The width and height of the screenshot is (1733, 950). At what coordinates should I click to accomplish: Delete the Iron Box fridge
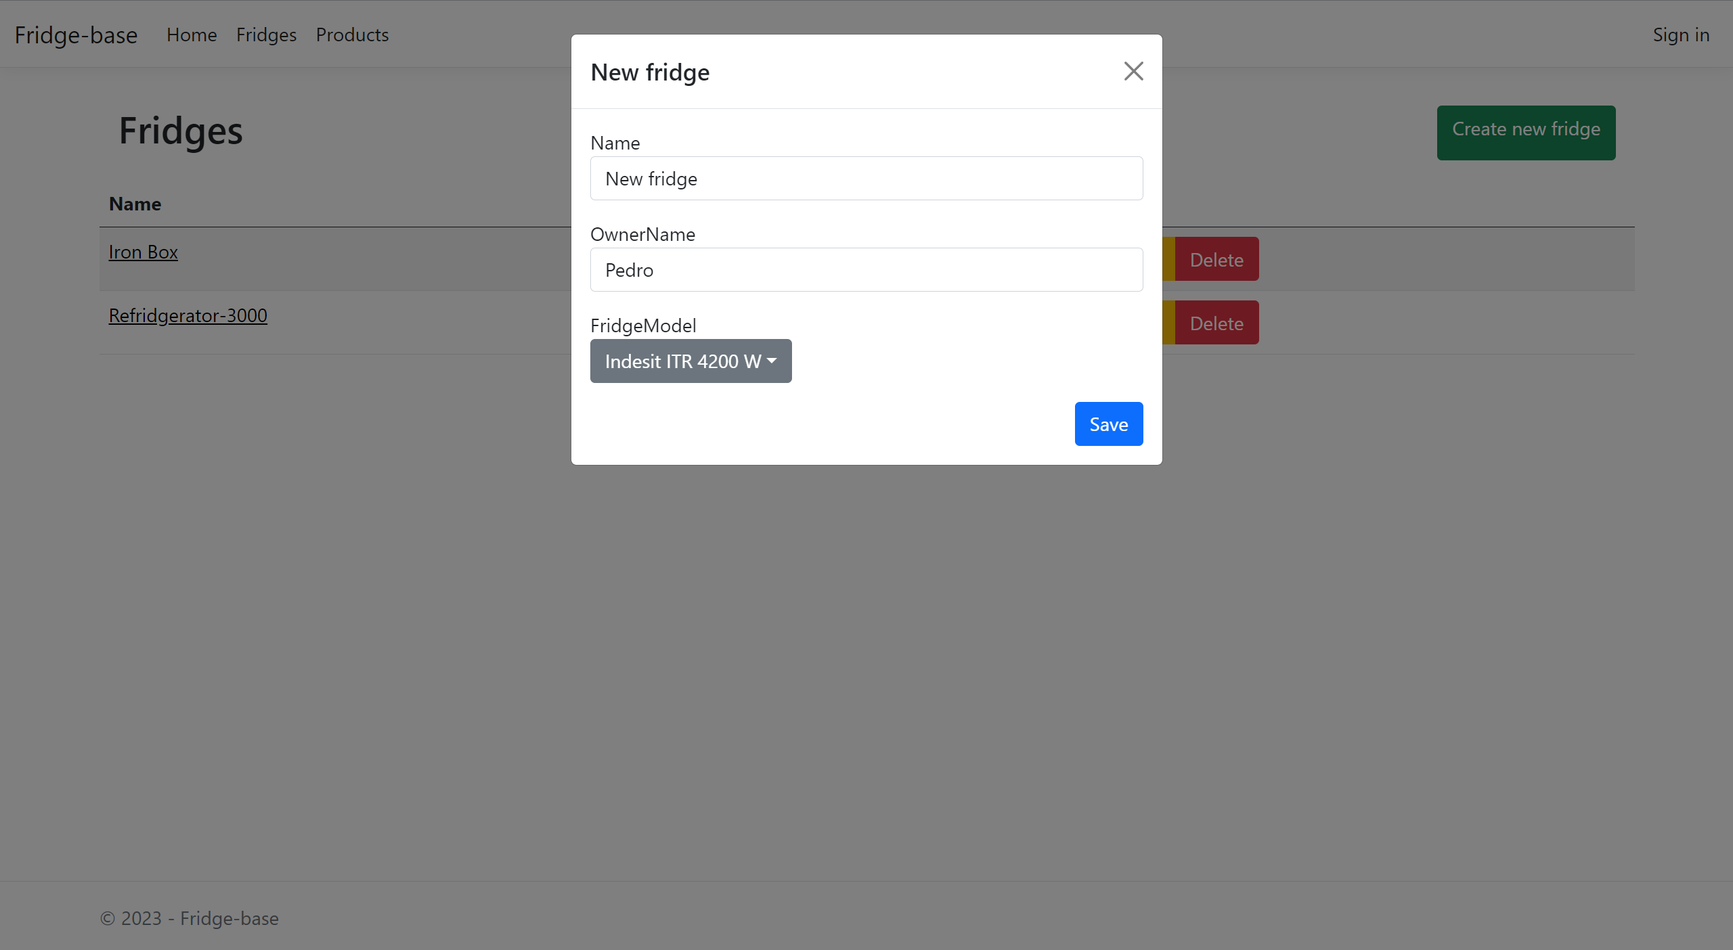tap(1216, 259)
